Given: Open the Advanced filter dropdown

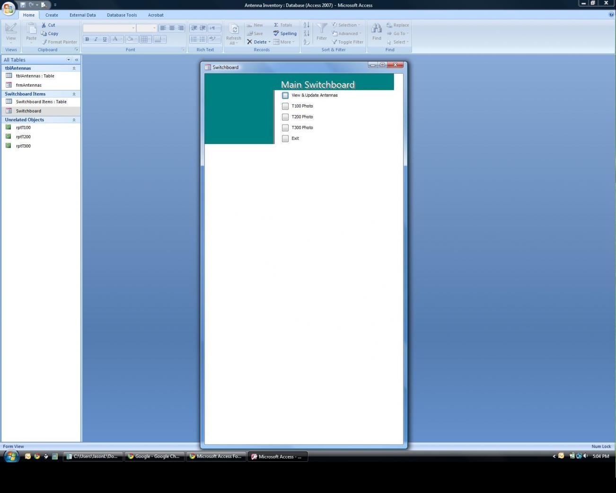Looking at the screenshot, I should pos(347,34).
